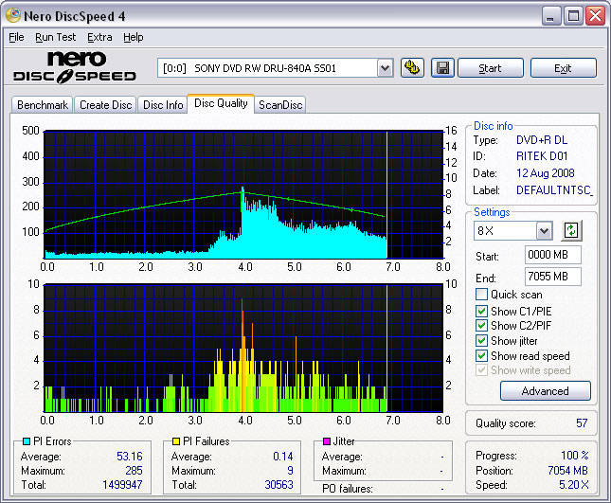Screen dimensions: 611x503
Task: Maximize the Nero DiscSpeed window
Action: [573, 16]
